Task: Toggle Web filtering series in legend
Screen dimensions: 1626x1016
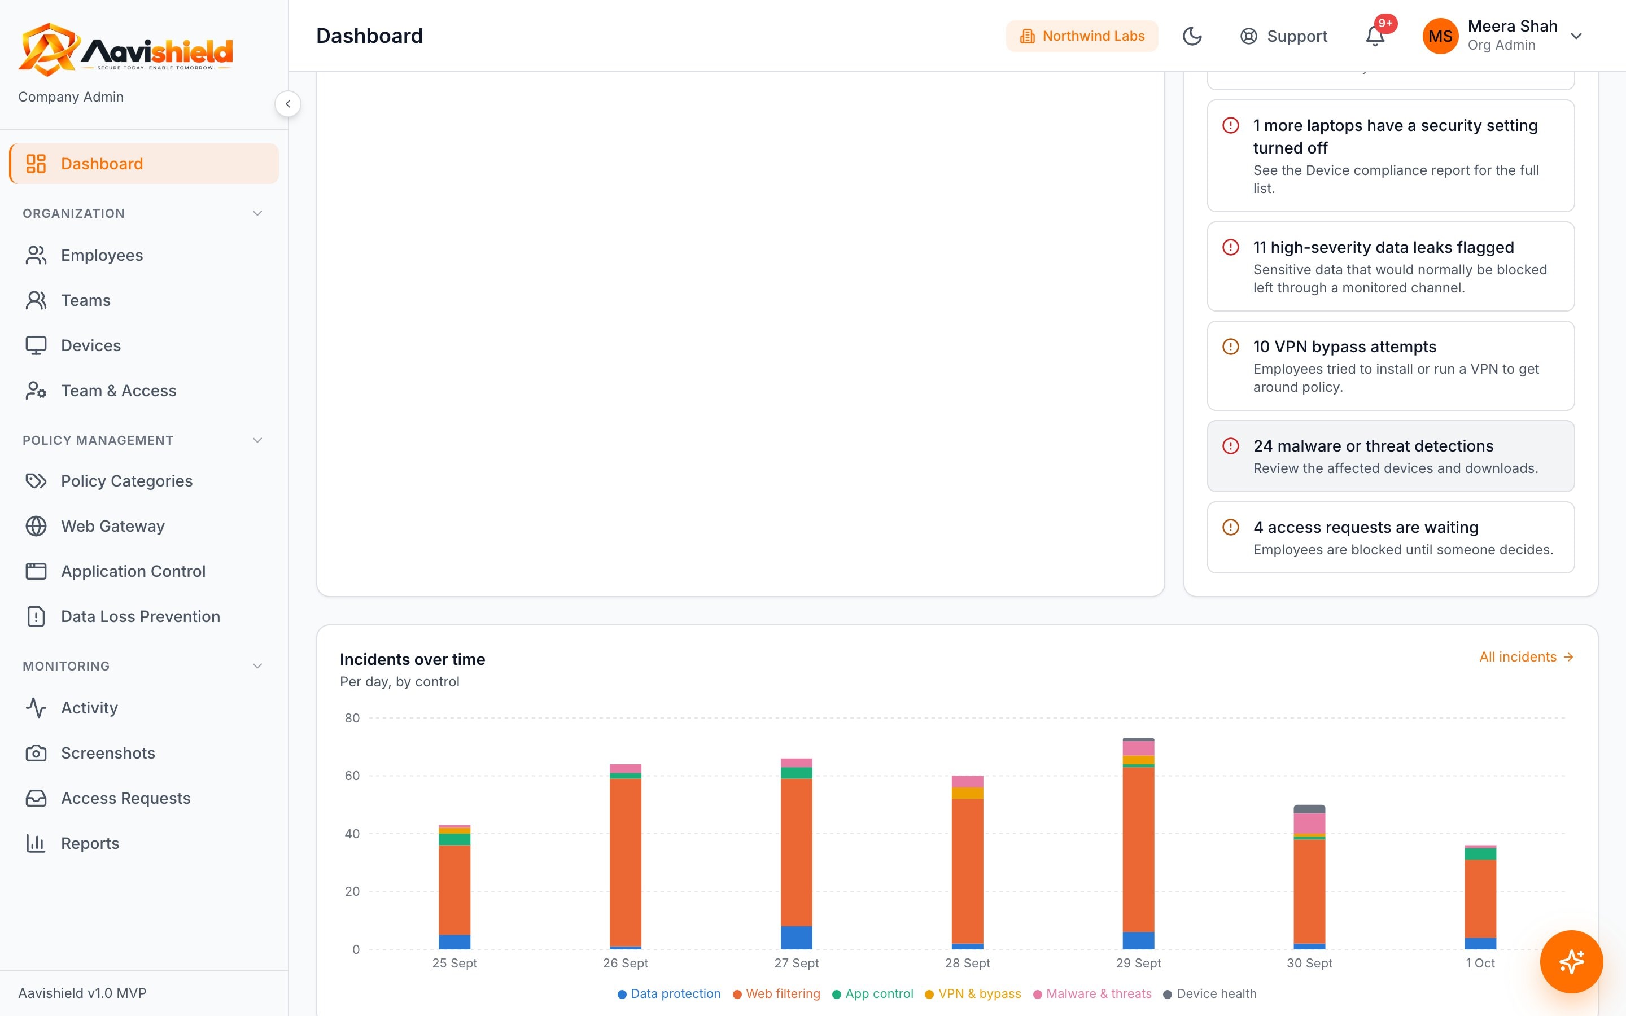Action: tap(776, 994)
